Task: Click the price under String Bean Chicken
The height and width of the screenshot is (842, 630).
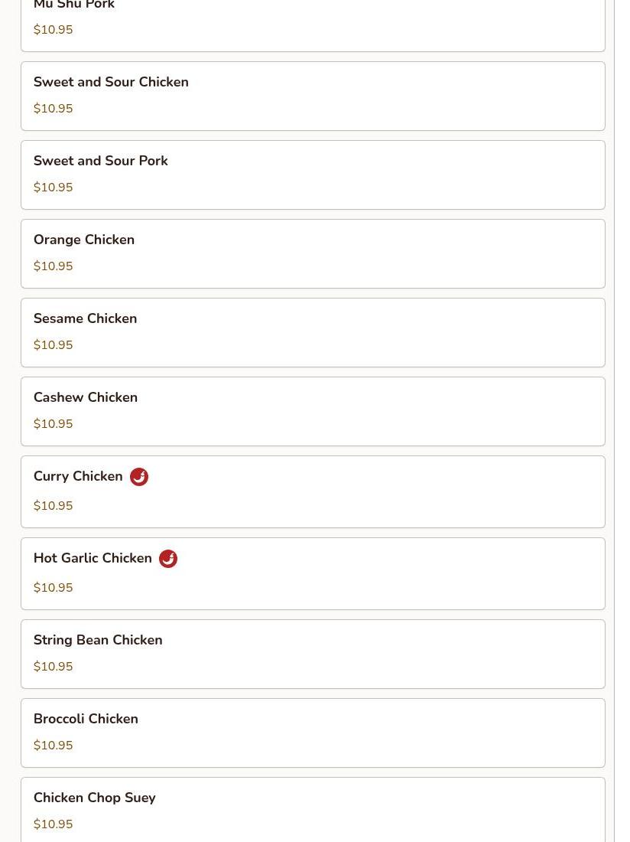Action: click(x=53, y=667)
